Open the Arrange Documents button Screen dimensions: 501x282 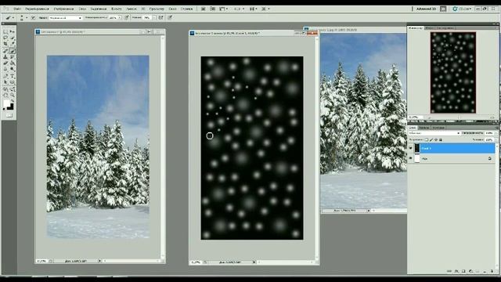pyautogui.click(x=253, y=9)
